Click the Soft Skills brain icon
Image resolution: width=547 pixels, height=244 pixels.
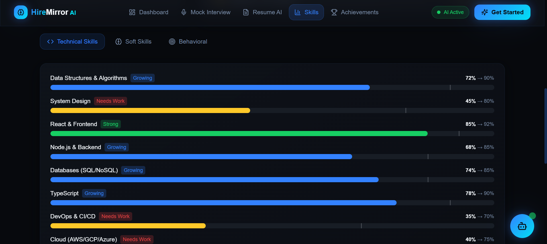pyautogui.click(x=119, y=42)
